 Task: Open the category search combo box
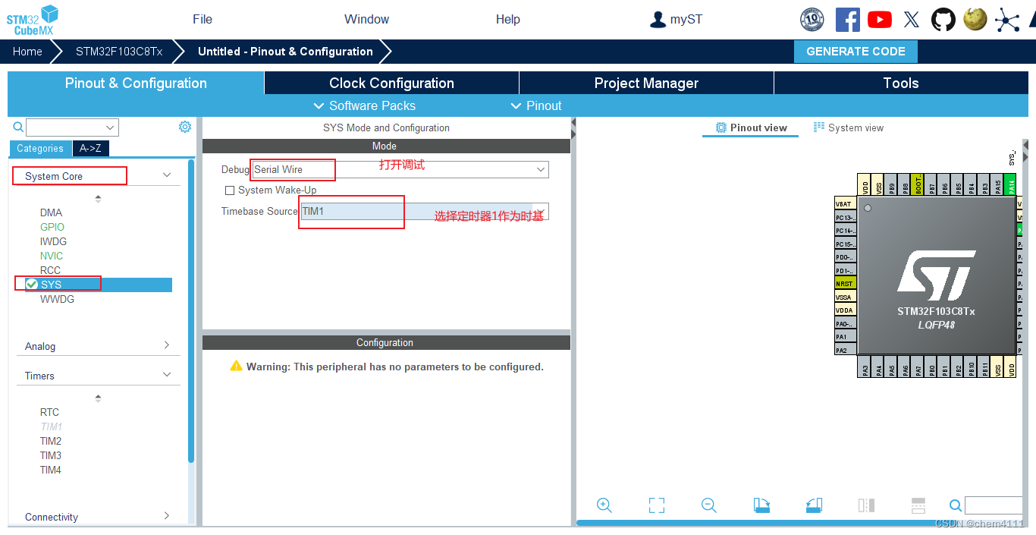pos(72,127)
